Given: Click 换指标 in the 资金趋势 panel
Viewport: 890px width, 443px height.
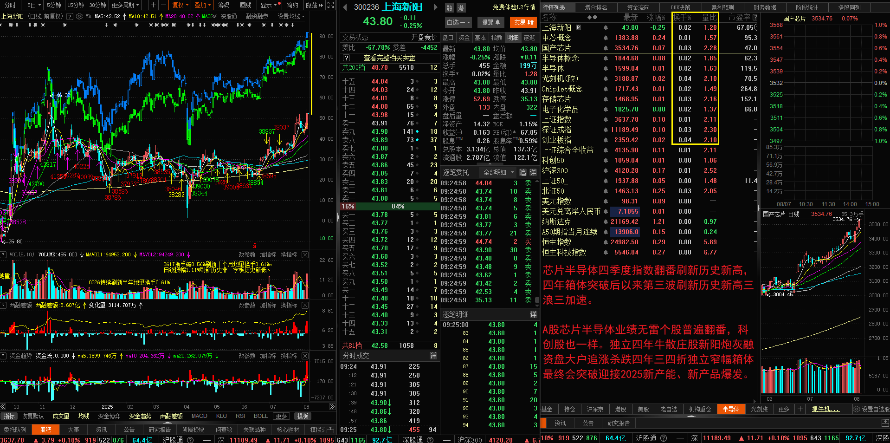Looking at the screenshot, I should 289,356.
